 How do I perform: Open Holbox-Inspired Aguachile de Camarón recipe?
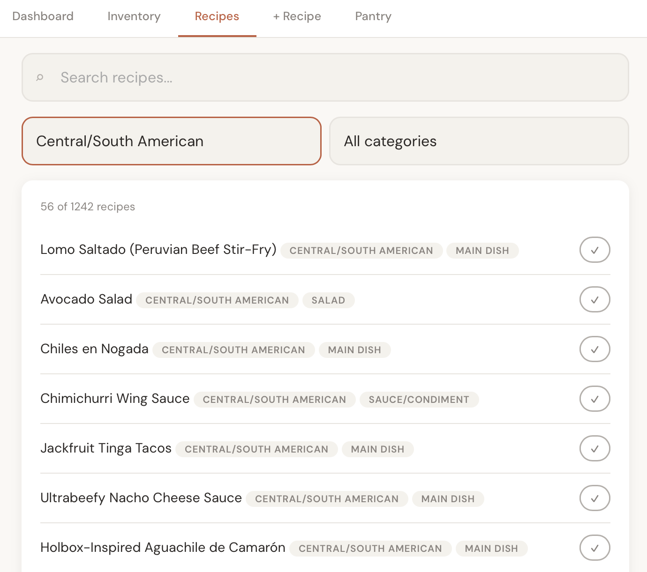pos(163,548)
